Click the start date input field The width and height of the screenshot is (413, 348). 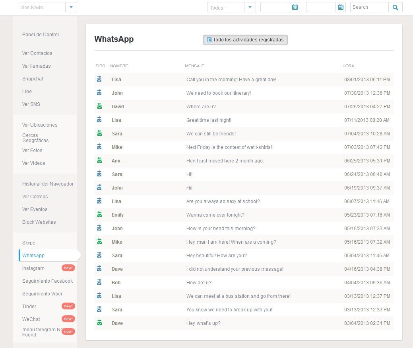click(x=275, y=8)
